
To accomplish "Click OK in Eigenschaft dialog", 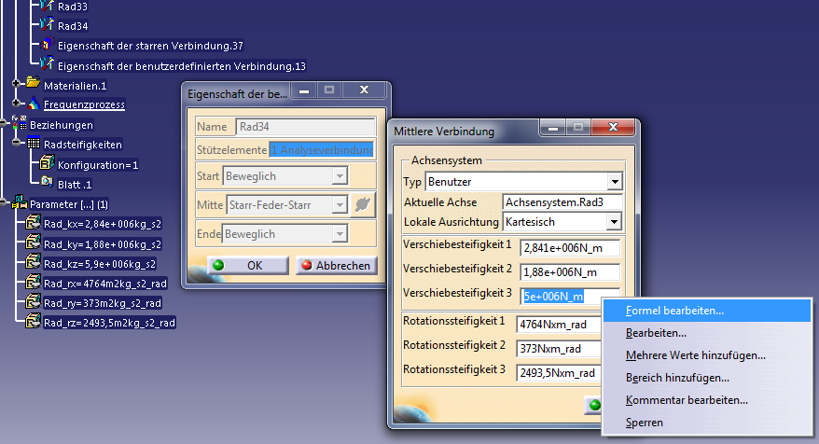I will (247, 265).
